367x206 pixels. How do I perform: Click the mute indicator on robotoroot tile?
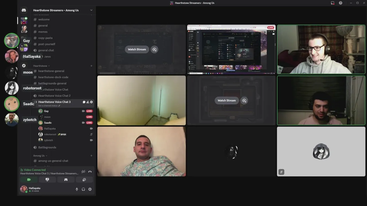coord(281,172)
